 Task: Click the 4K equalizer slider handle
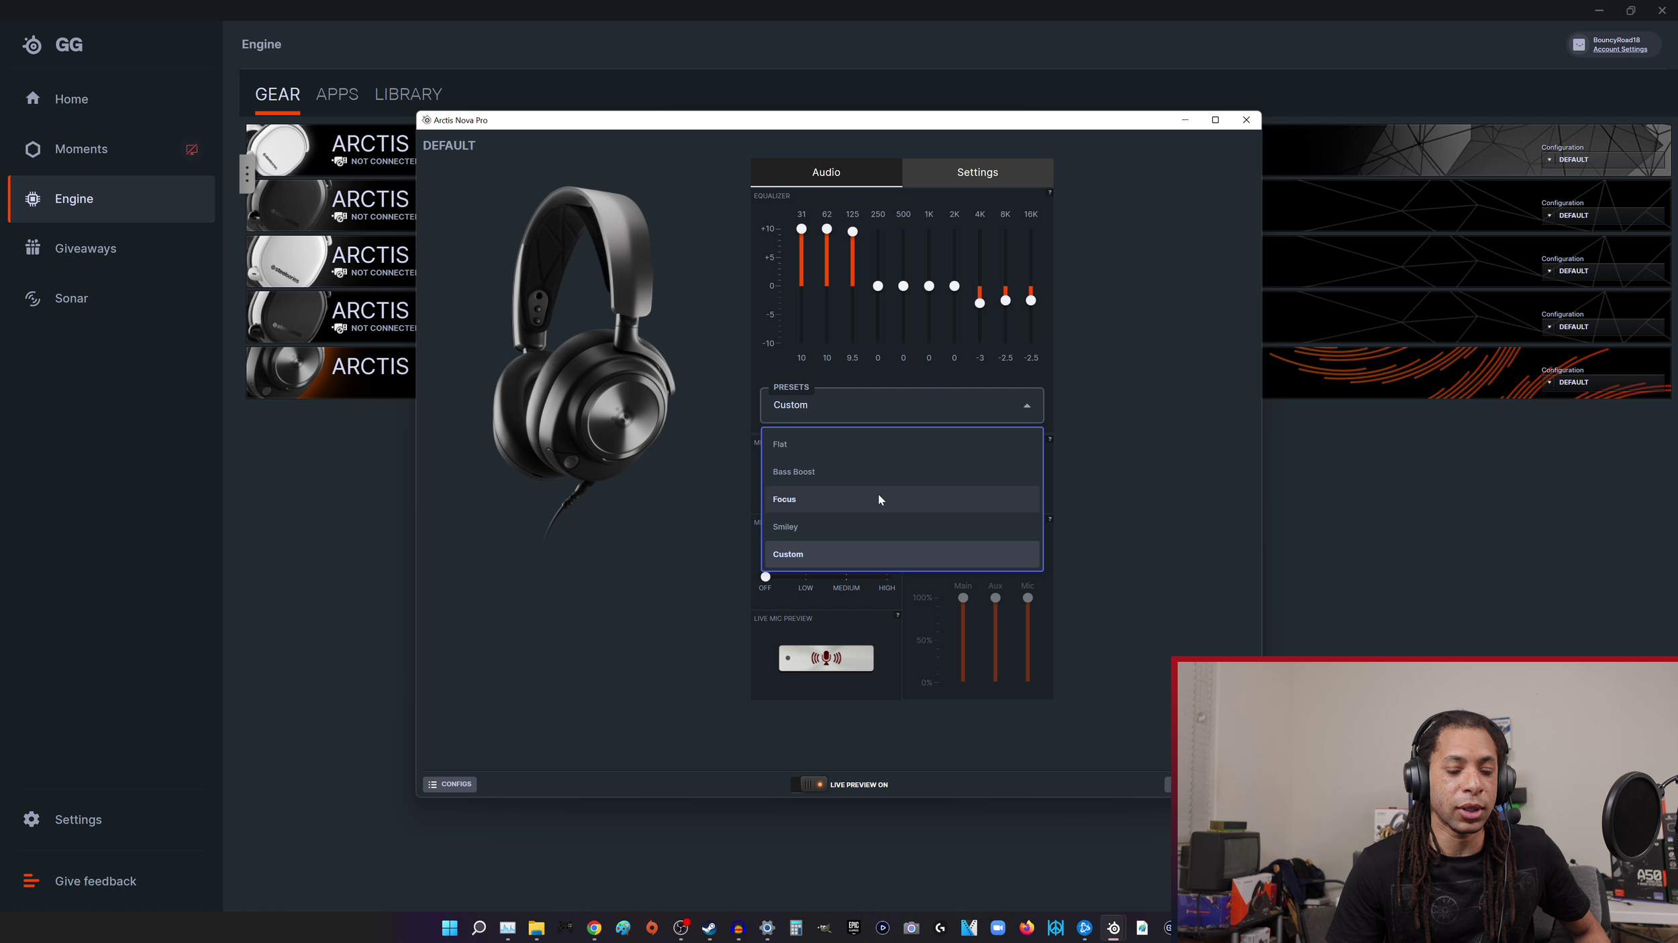pos(980,303)
